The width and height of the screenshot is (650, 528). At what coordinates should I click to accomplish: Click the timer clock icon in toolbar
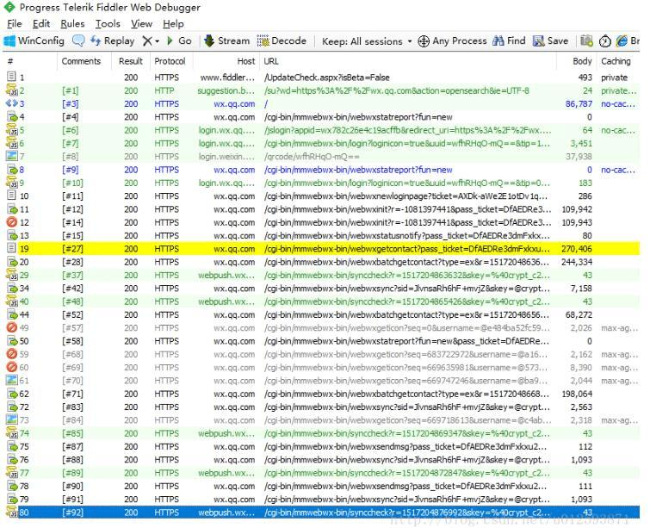(x=604, y=41)
